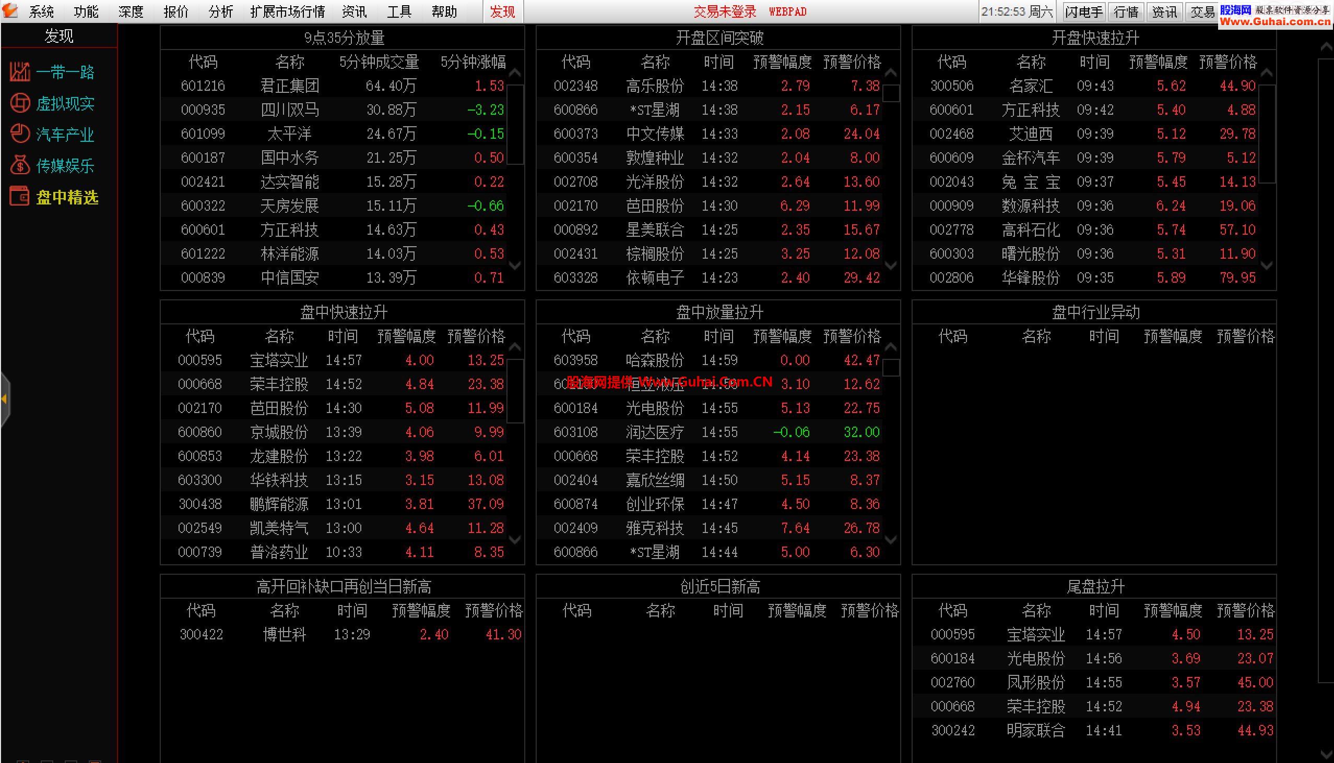The height and width of the screenshot is (763, 1334).
Task: Click up arrow in 盘中放量拉升 panel
Action: click(x=891, y=347)
